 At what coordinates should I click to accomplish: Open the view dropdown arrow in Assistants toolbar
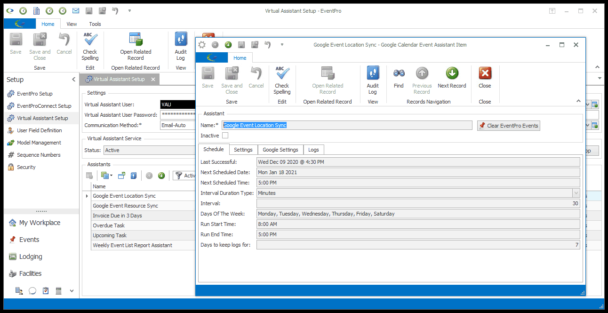coord(111,176)
